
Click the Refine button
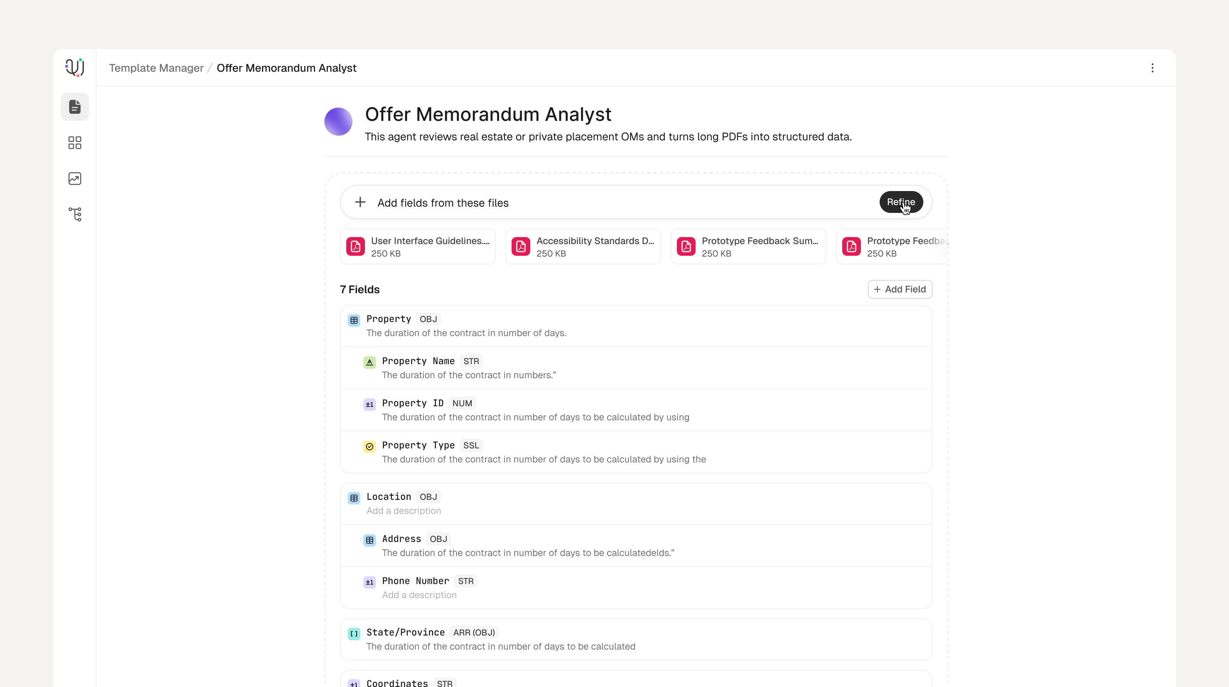point(901,202)
